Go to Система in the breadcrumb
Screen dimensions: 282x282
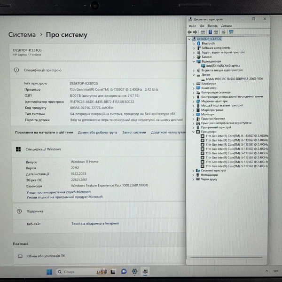[x=22, y=34]
